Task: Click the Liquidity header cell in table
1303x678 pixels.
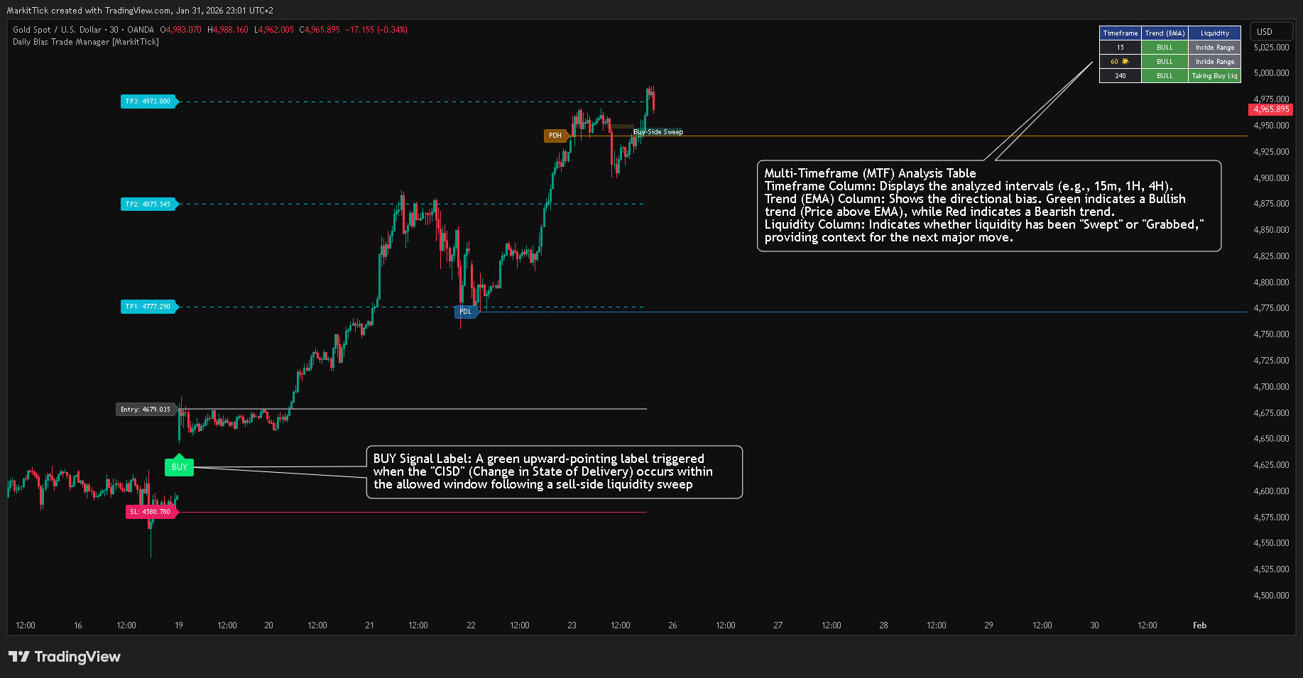Action: coord(1215,33)
